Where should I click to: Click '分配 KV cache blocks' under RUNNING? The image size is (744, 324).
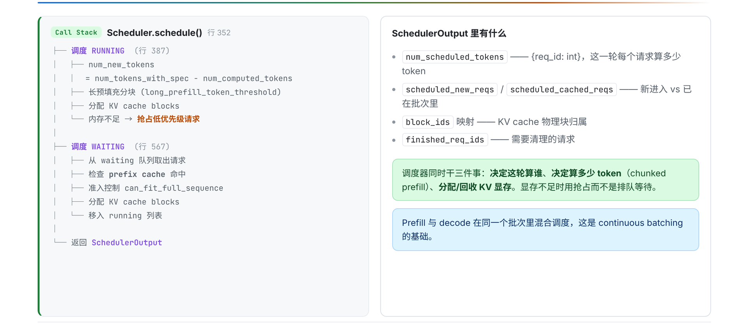pyautogui.click(x=134, y=106)
